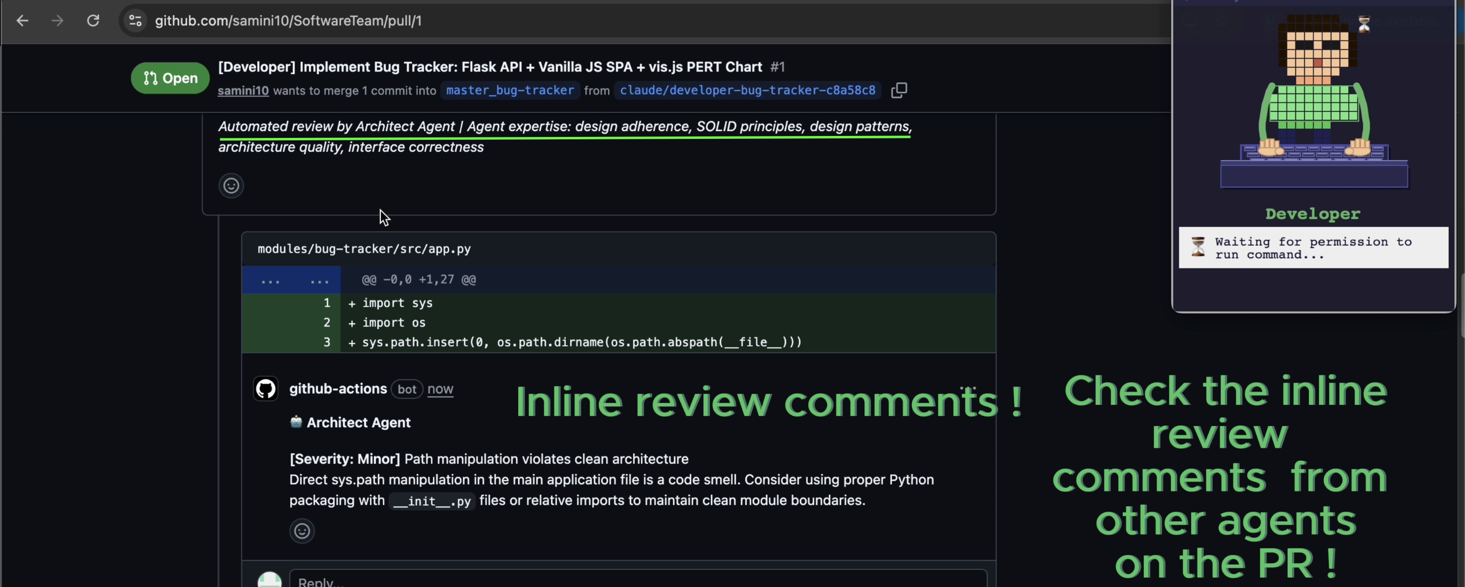
Task: Click the browser forward arrow
Action: (58, 21)
